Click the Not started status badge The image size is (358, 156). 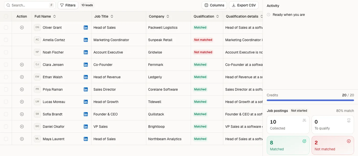coord(299,111)
